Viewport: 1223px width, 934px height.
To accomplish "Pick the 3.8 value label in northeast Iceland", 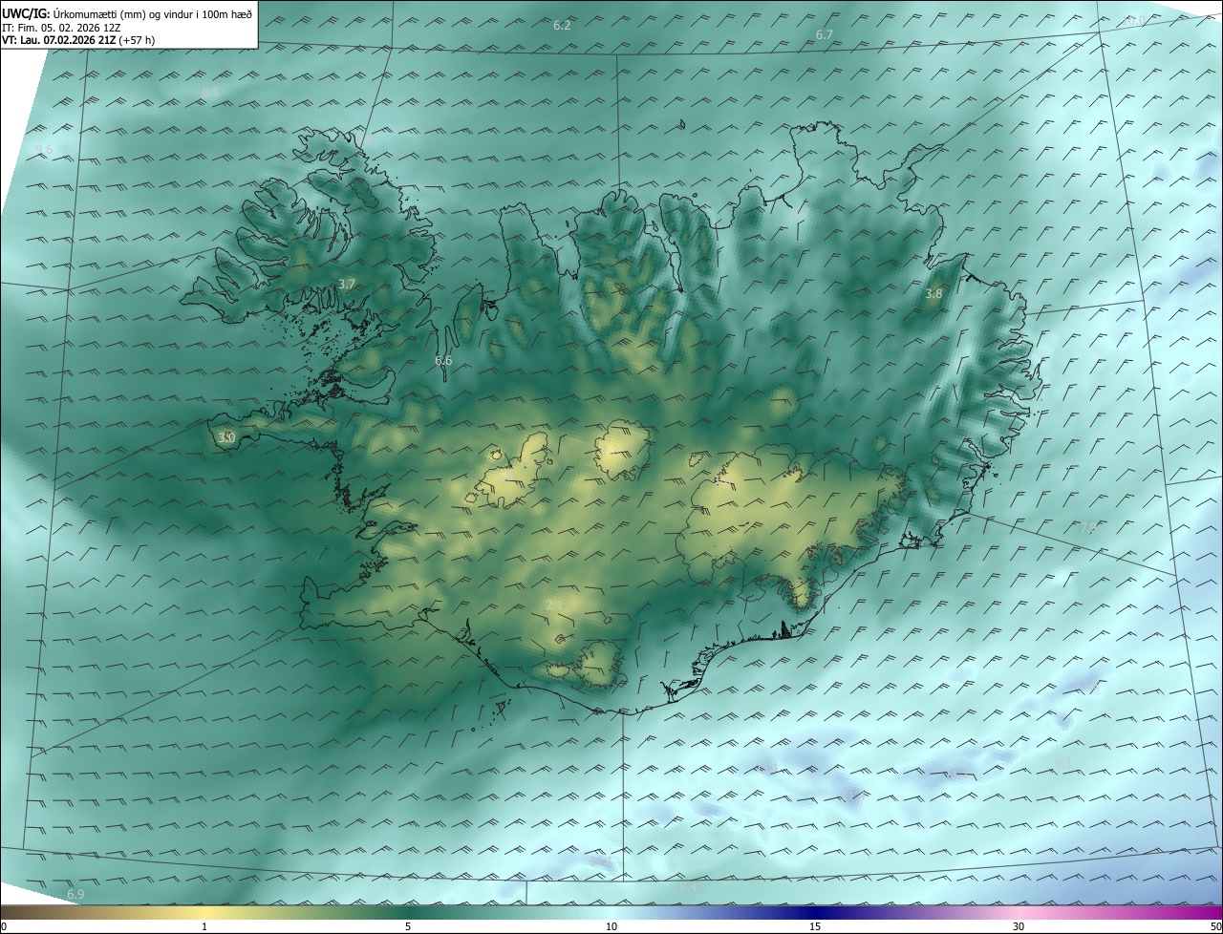I will point(933,294).
